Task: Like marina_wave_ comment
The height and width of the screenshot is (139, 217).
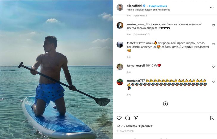Action: coord(213,25)
